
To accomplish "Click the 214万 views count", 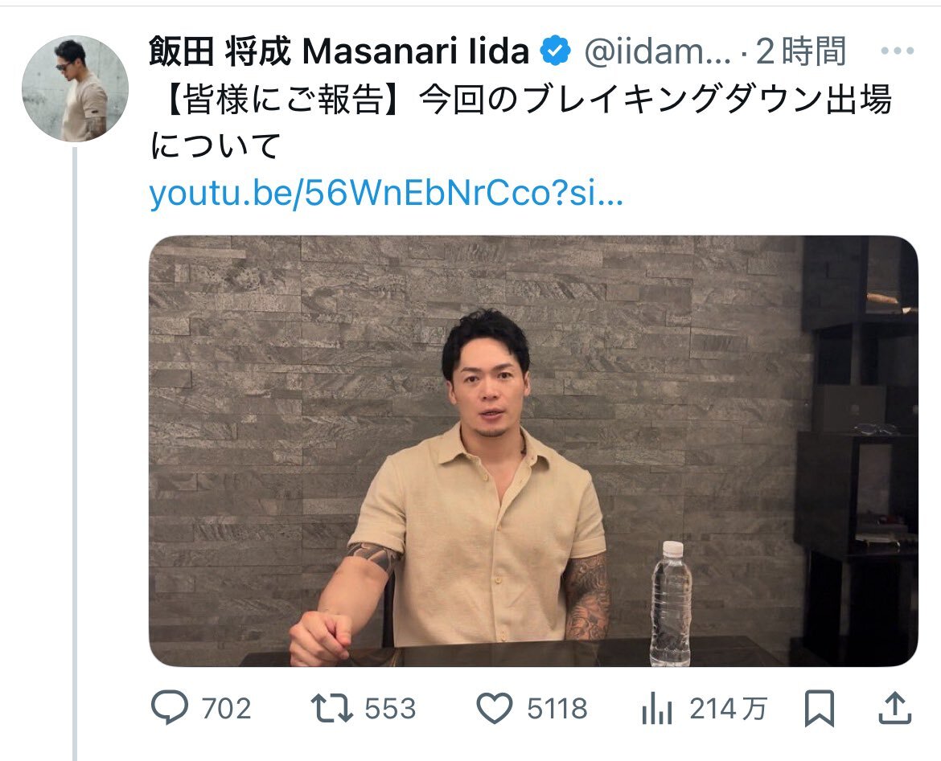I will coord(728,709).
